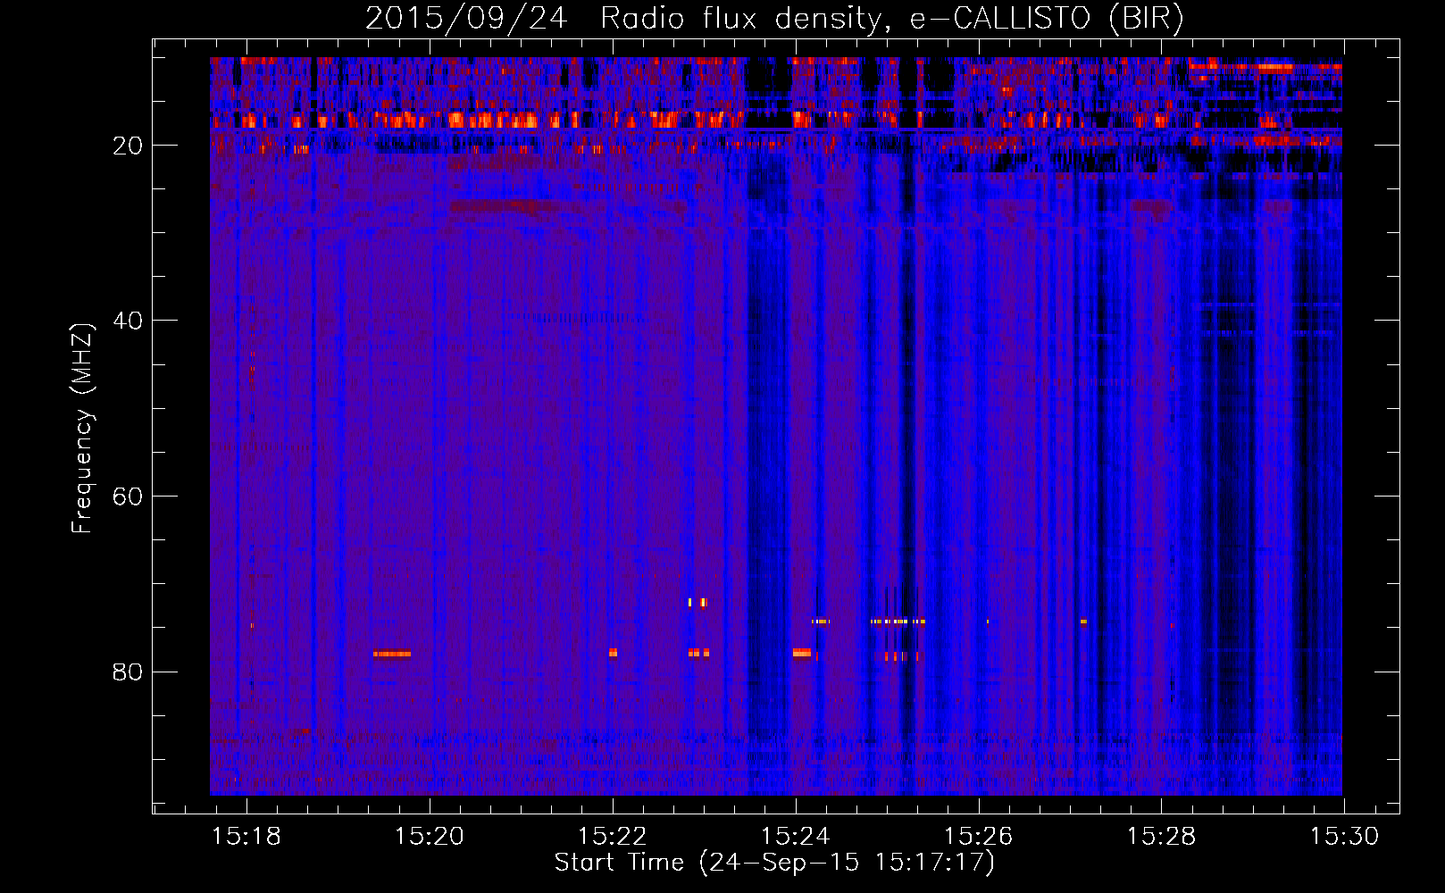
Task: Click the 'Frequency (MHZ)' axis label
Action: point(82,429)
